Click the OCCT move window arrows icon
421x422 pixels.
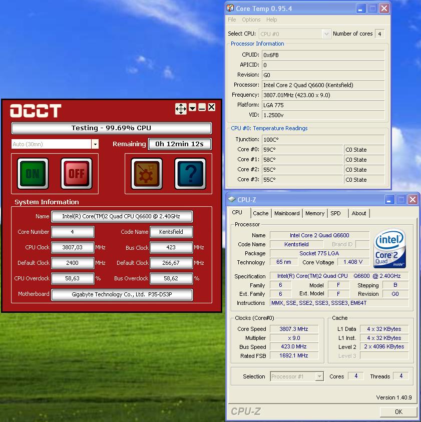181,109
